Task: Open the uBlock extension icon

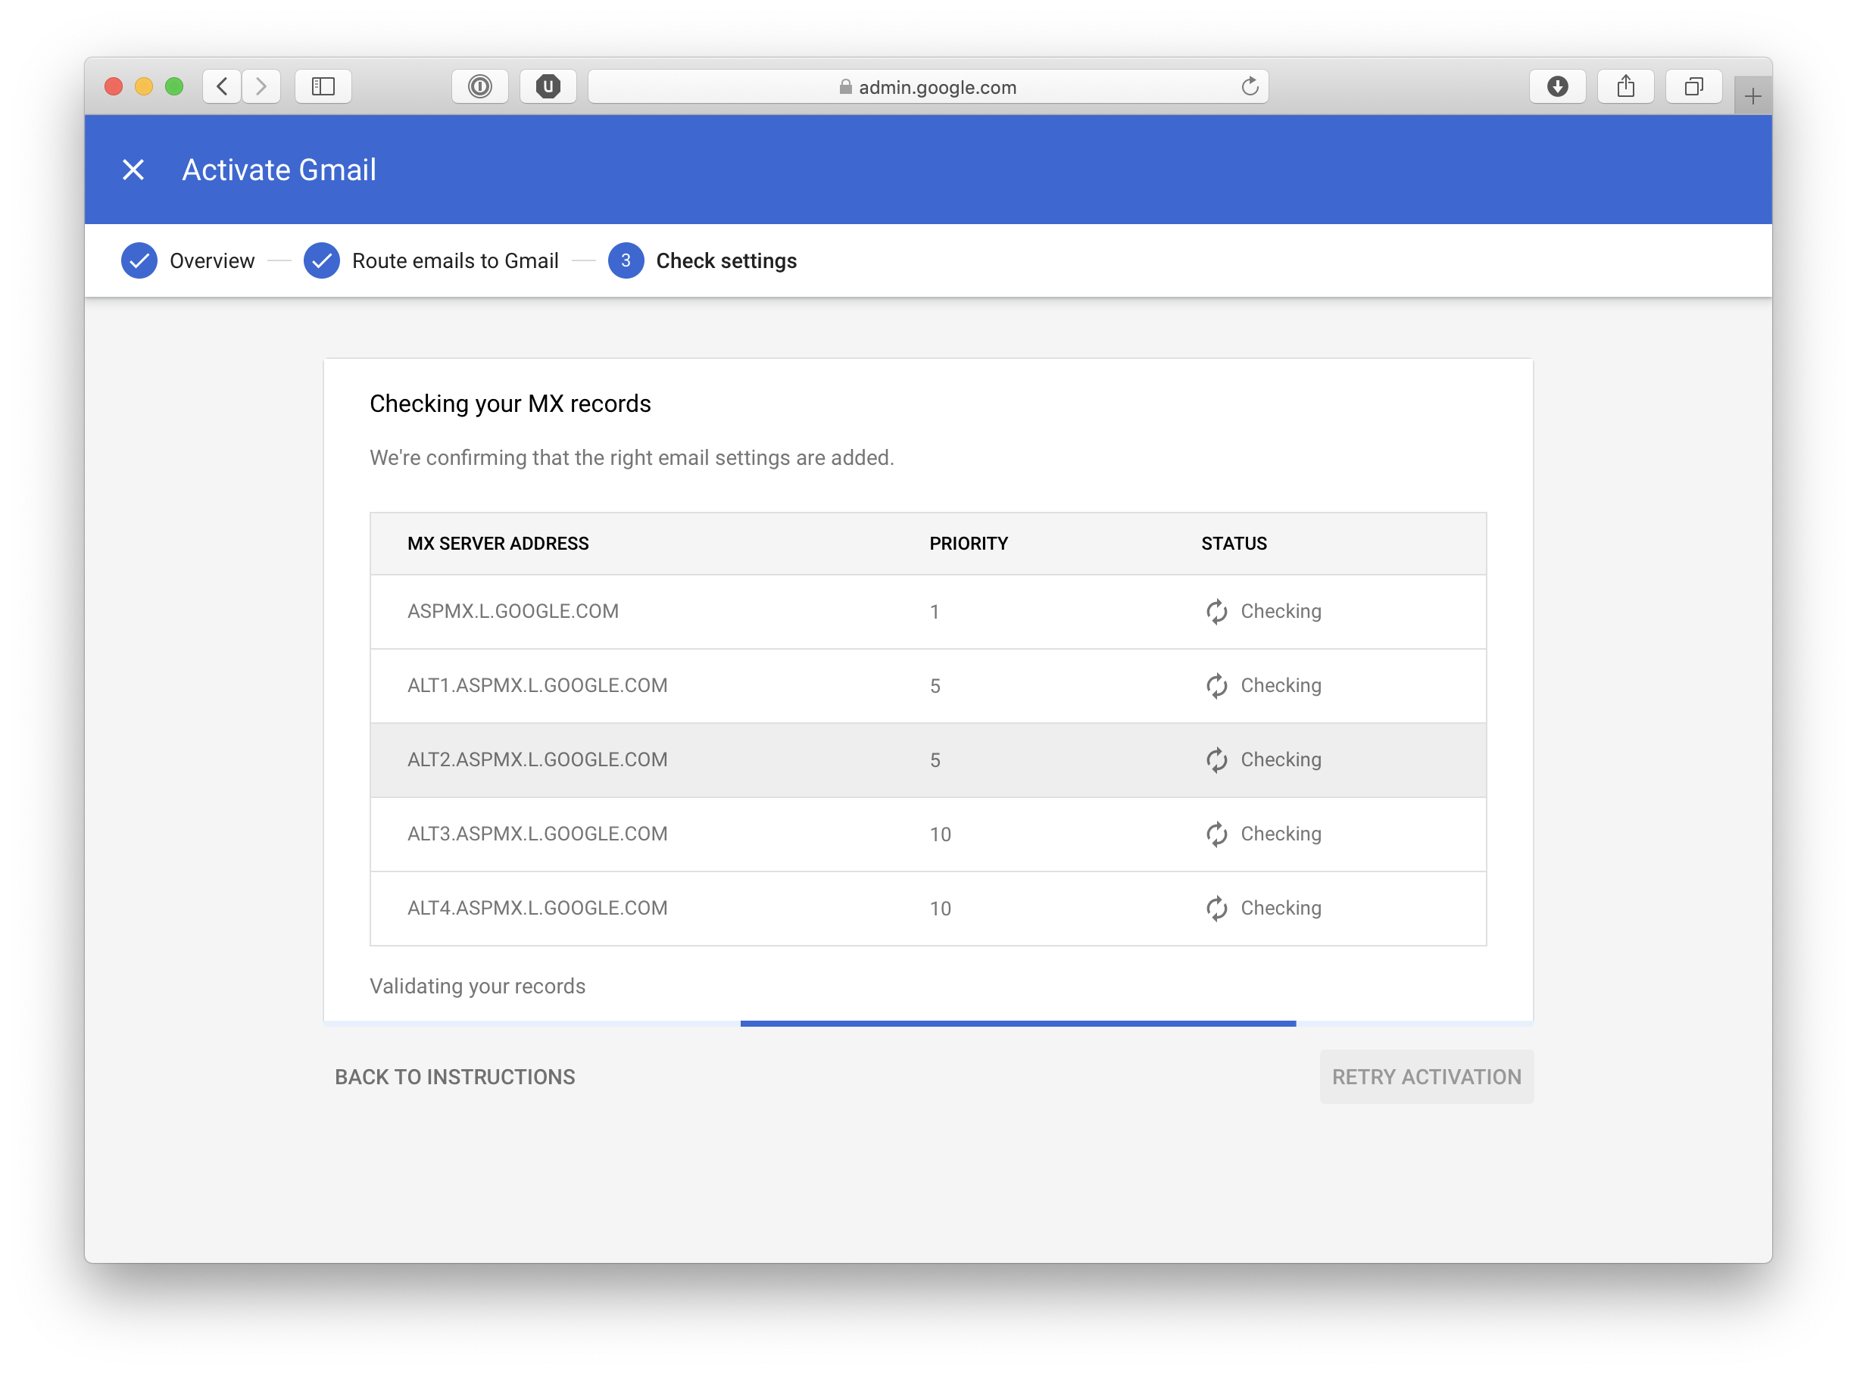Action: click(x=548, y=86)
